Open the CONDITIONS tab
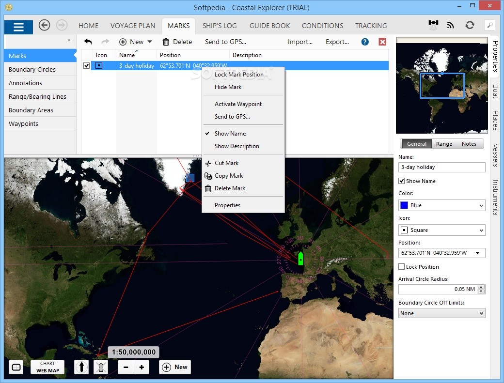 322,26
